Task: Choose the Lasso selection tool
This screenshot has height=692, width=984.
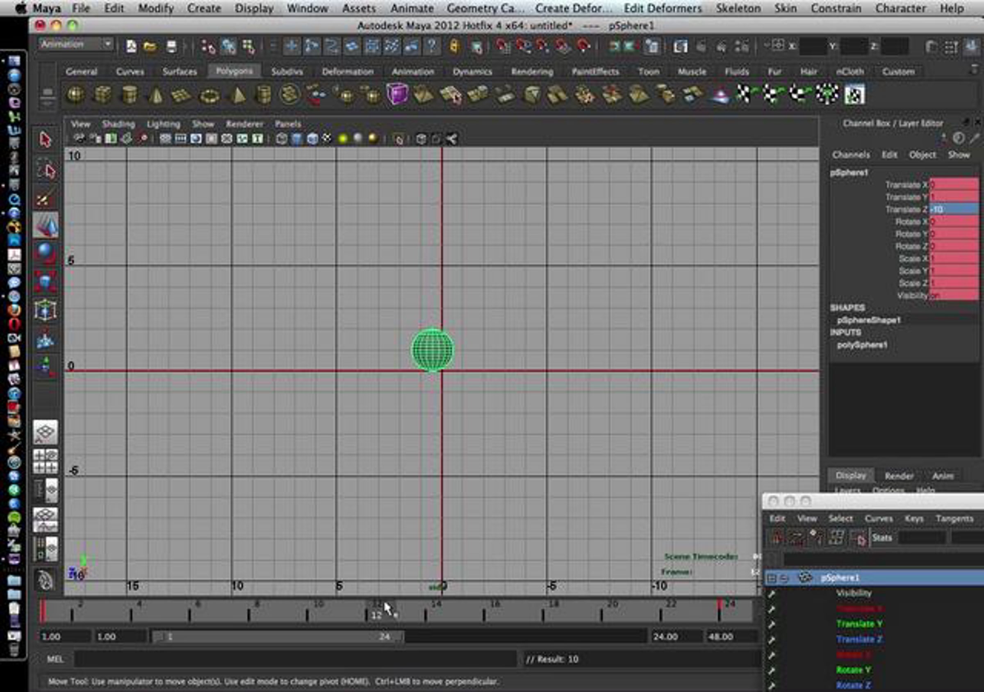Action: (x=47, y=170)
